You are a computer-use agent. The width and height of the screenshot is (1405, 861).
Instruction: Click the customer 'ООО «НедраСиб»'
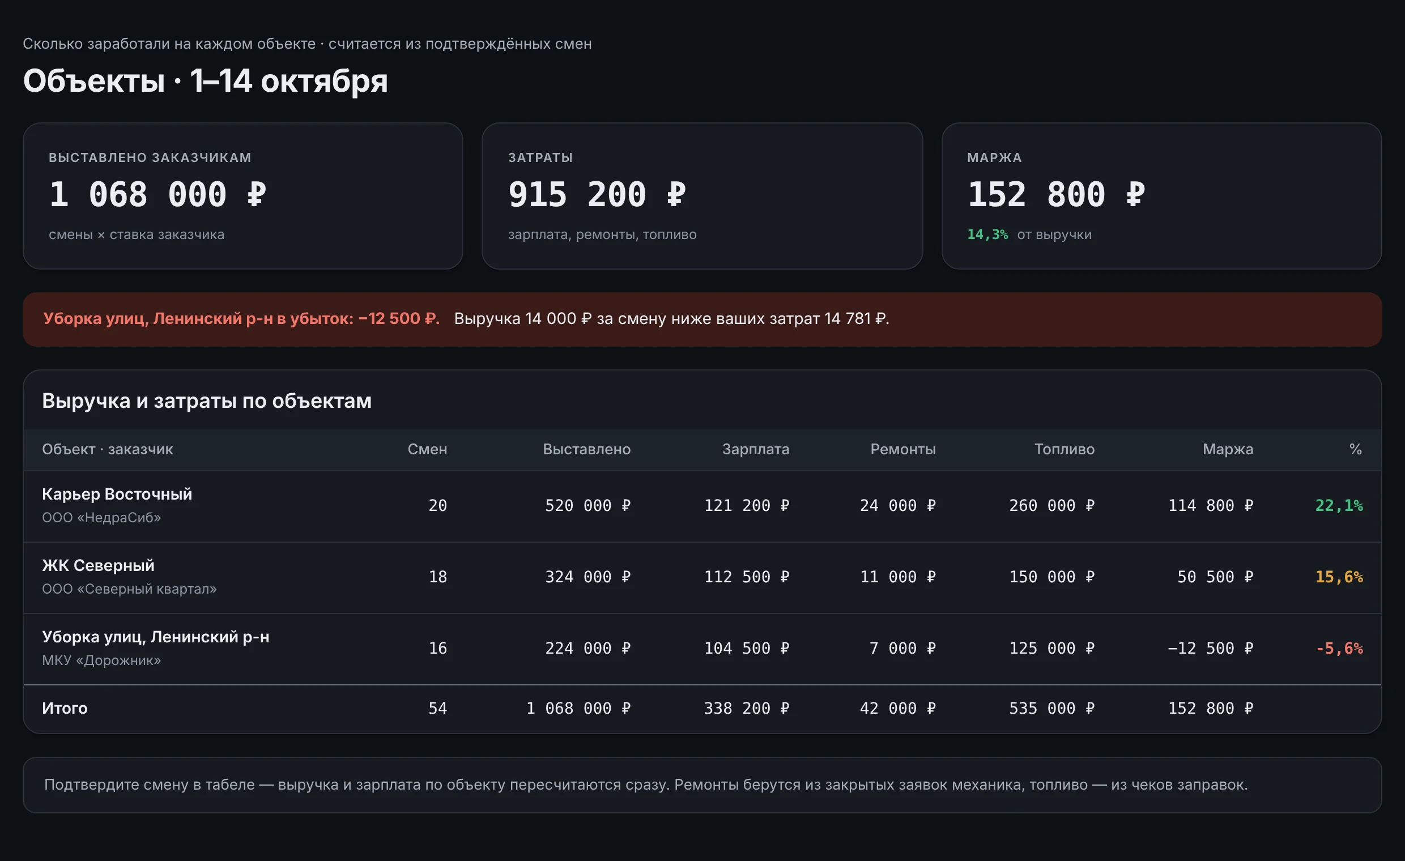[101, 518]
